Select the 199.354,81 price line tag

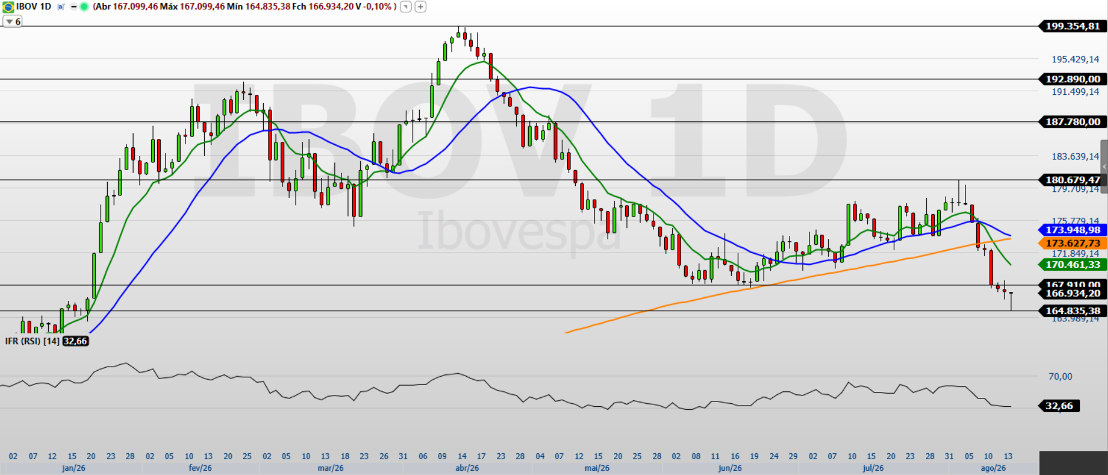[x=1072, y=26]
